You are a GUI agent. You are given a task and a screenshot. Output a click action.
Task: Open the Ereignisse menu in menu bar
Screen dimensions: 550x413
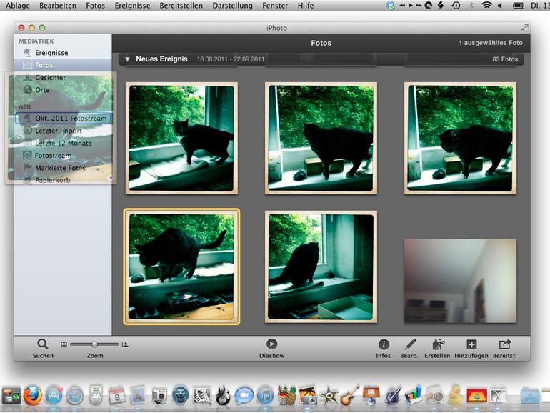click(133, 6)
